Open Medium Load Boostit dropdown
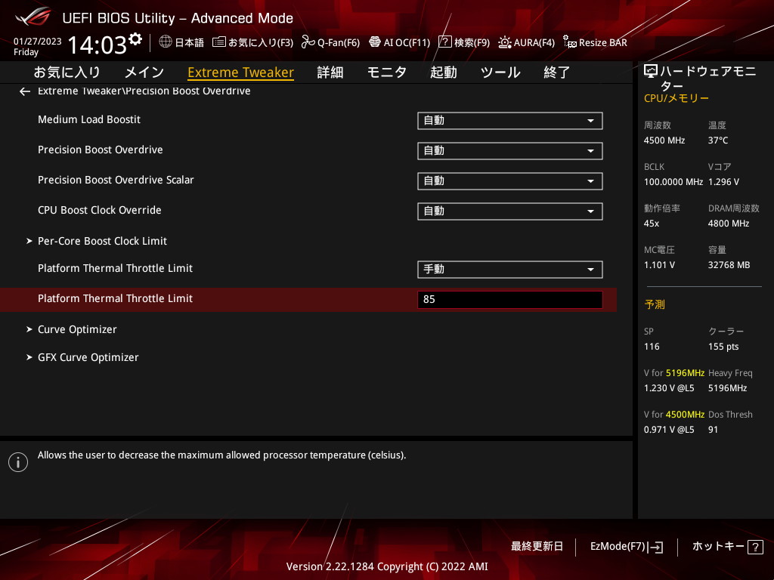The height and width of the screenshot is (580, 774). point(510,121)
